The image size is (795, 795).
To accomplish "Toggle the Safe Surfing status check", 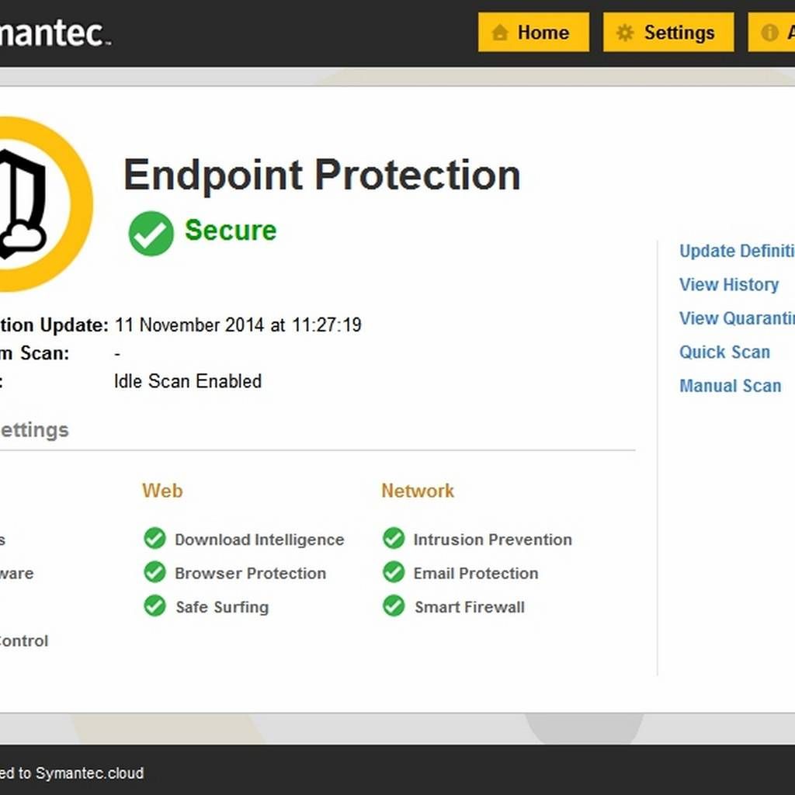I will (x=154, y=606).
